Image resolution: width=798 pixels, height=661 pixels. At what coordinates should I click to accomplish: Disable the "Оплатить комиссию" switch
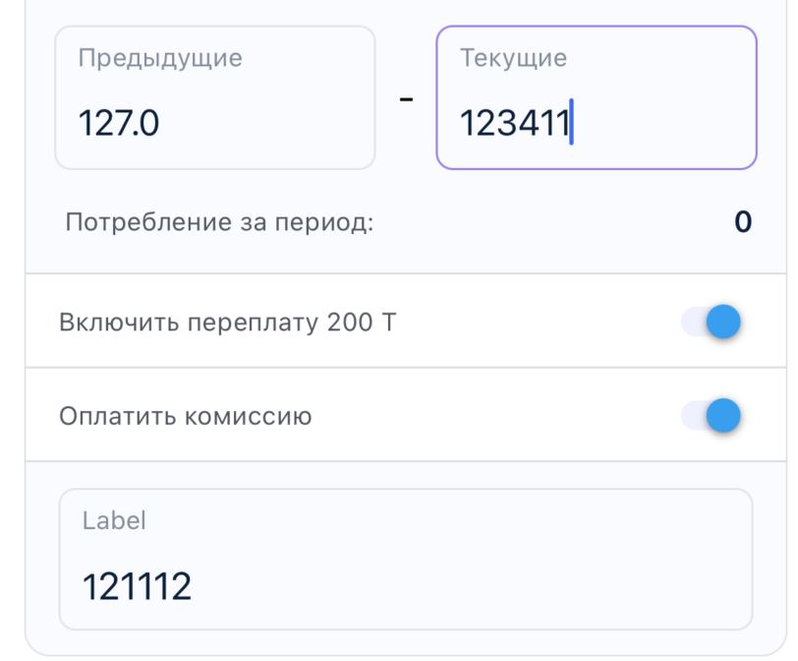coord(710,415)
